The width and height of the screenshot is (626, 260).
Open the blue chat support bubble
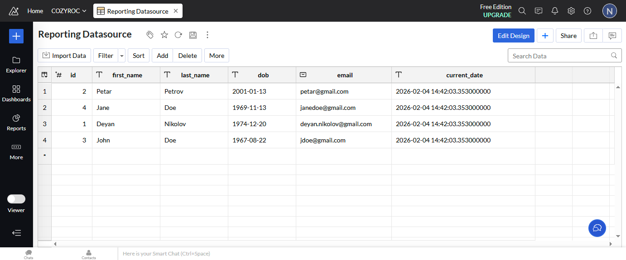pos(597,228)
